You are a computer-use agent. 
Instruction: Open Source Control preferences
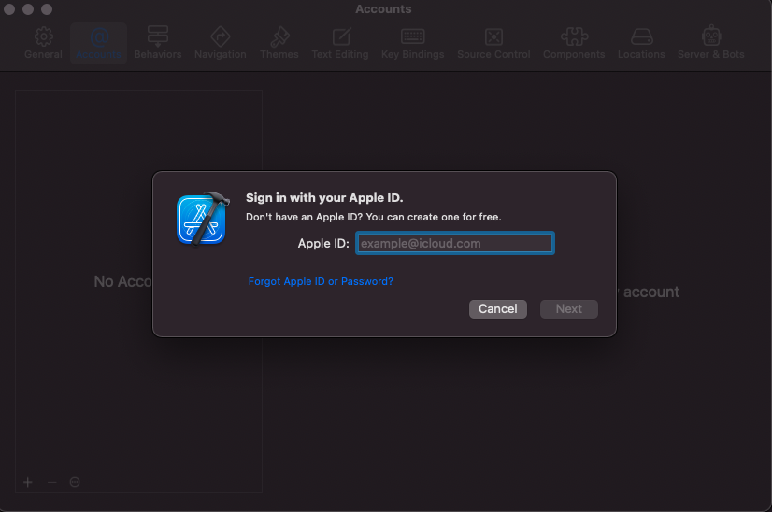[x=493, y=43]
